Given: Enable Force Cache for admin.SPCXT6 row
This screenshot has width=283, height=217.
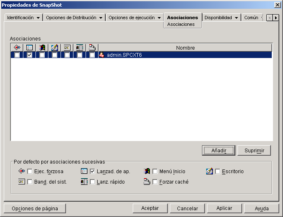Looking at the screenshot, I should tap(92, 55).
